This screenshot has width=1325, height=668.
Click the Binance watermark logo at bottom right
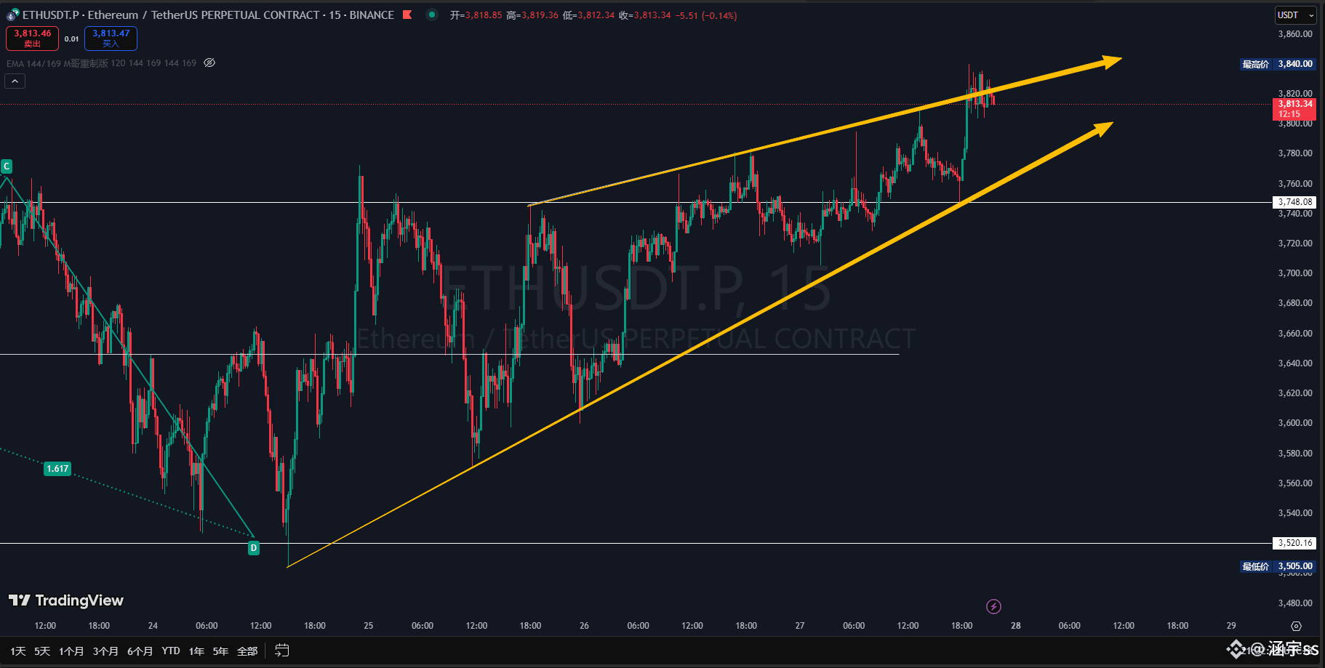coord(1236,649)
